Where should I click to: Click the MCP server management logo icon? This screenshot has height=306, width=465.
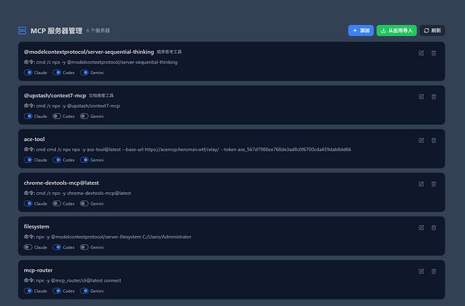(x=22, y=30)
